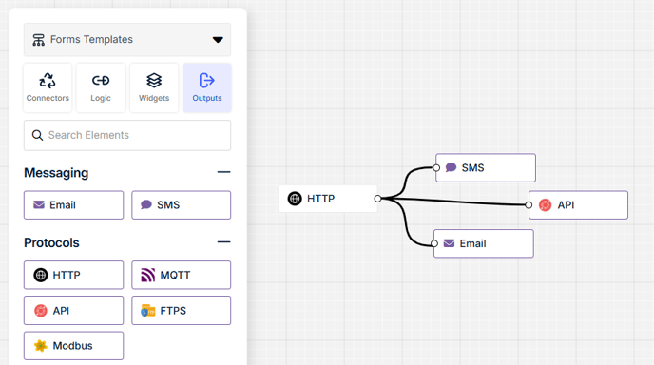
Task: Collapse the Messaging section
Action: pyautogui.click(x=223, y=172)
